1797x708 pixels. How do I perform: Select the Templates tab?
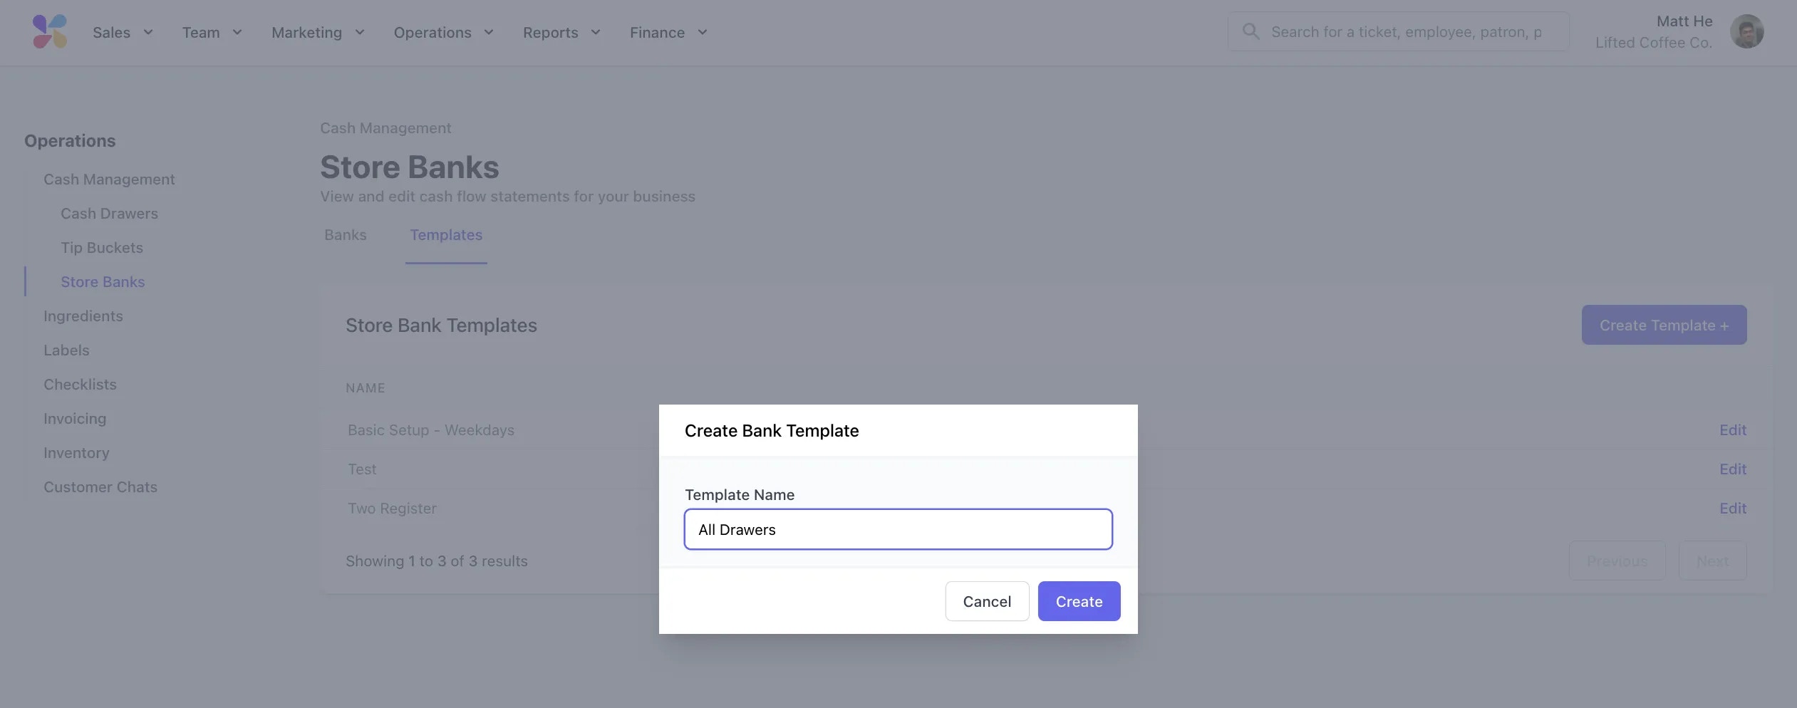(446, 235)
